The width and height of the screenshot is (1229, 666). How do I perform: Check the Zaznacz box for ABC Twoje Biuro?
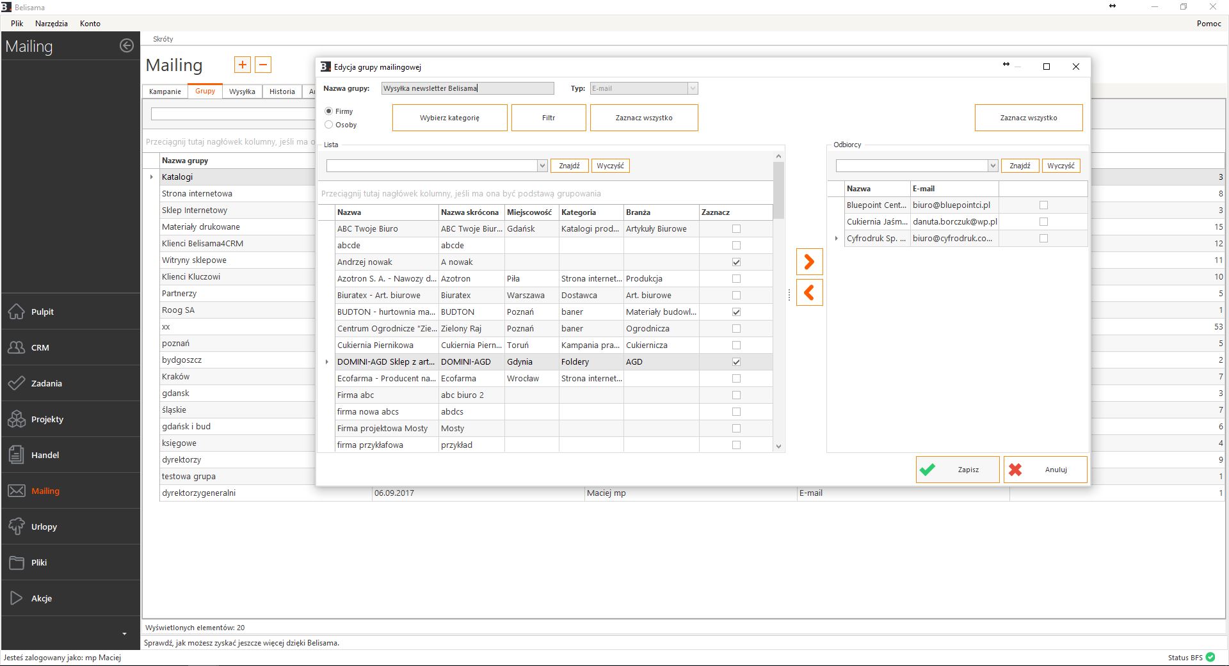click(x=736, y=228)
